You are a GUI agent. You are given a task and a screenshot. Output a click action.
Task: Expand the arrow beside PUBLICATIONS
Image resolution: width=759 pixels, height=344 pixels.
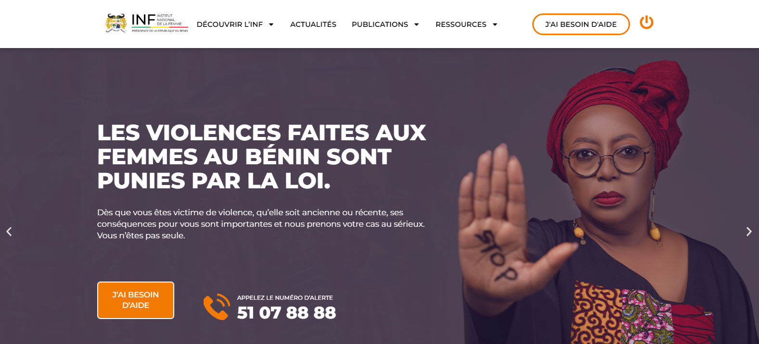pos(416,25)
